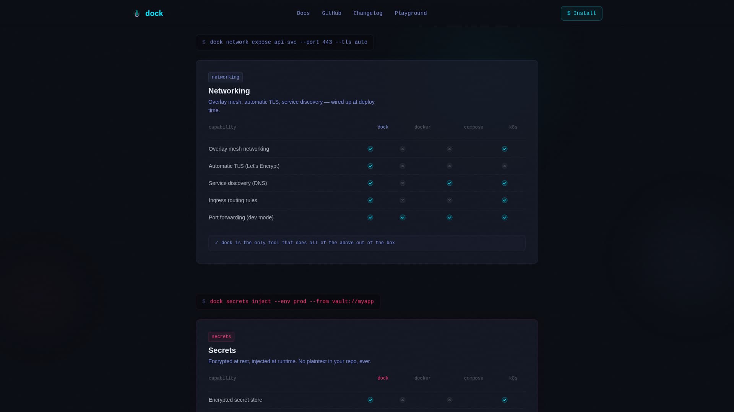Click the Networking section heading
This screenshot has width=734, height=412.
pos(229,91)
